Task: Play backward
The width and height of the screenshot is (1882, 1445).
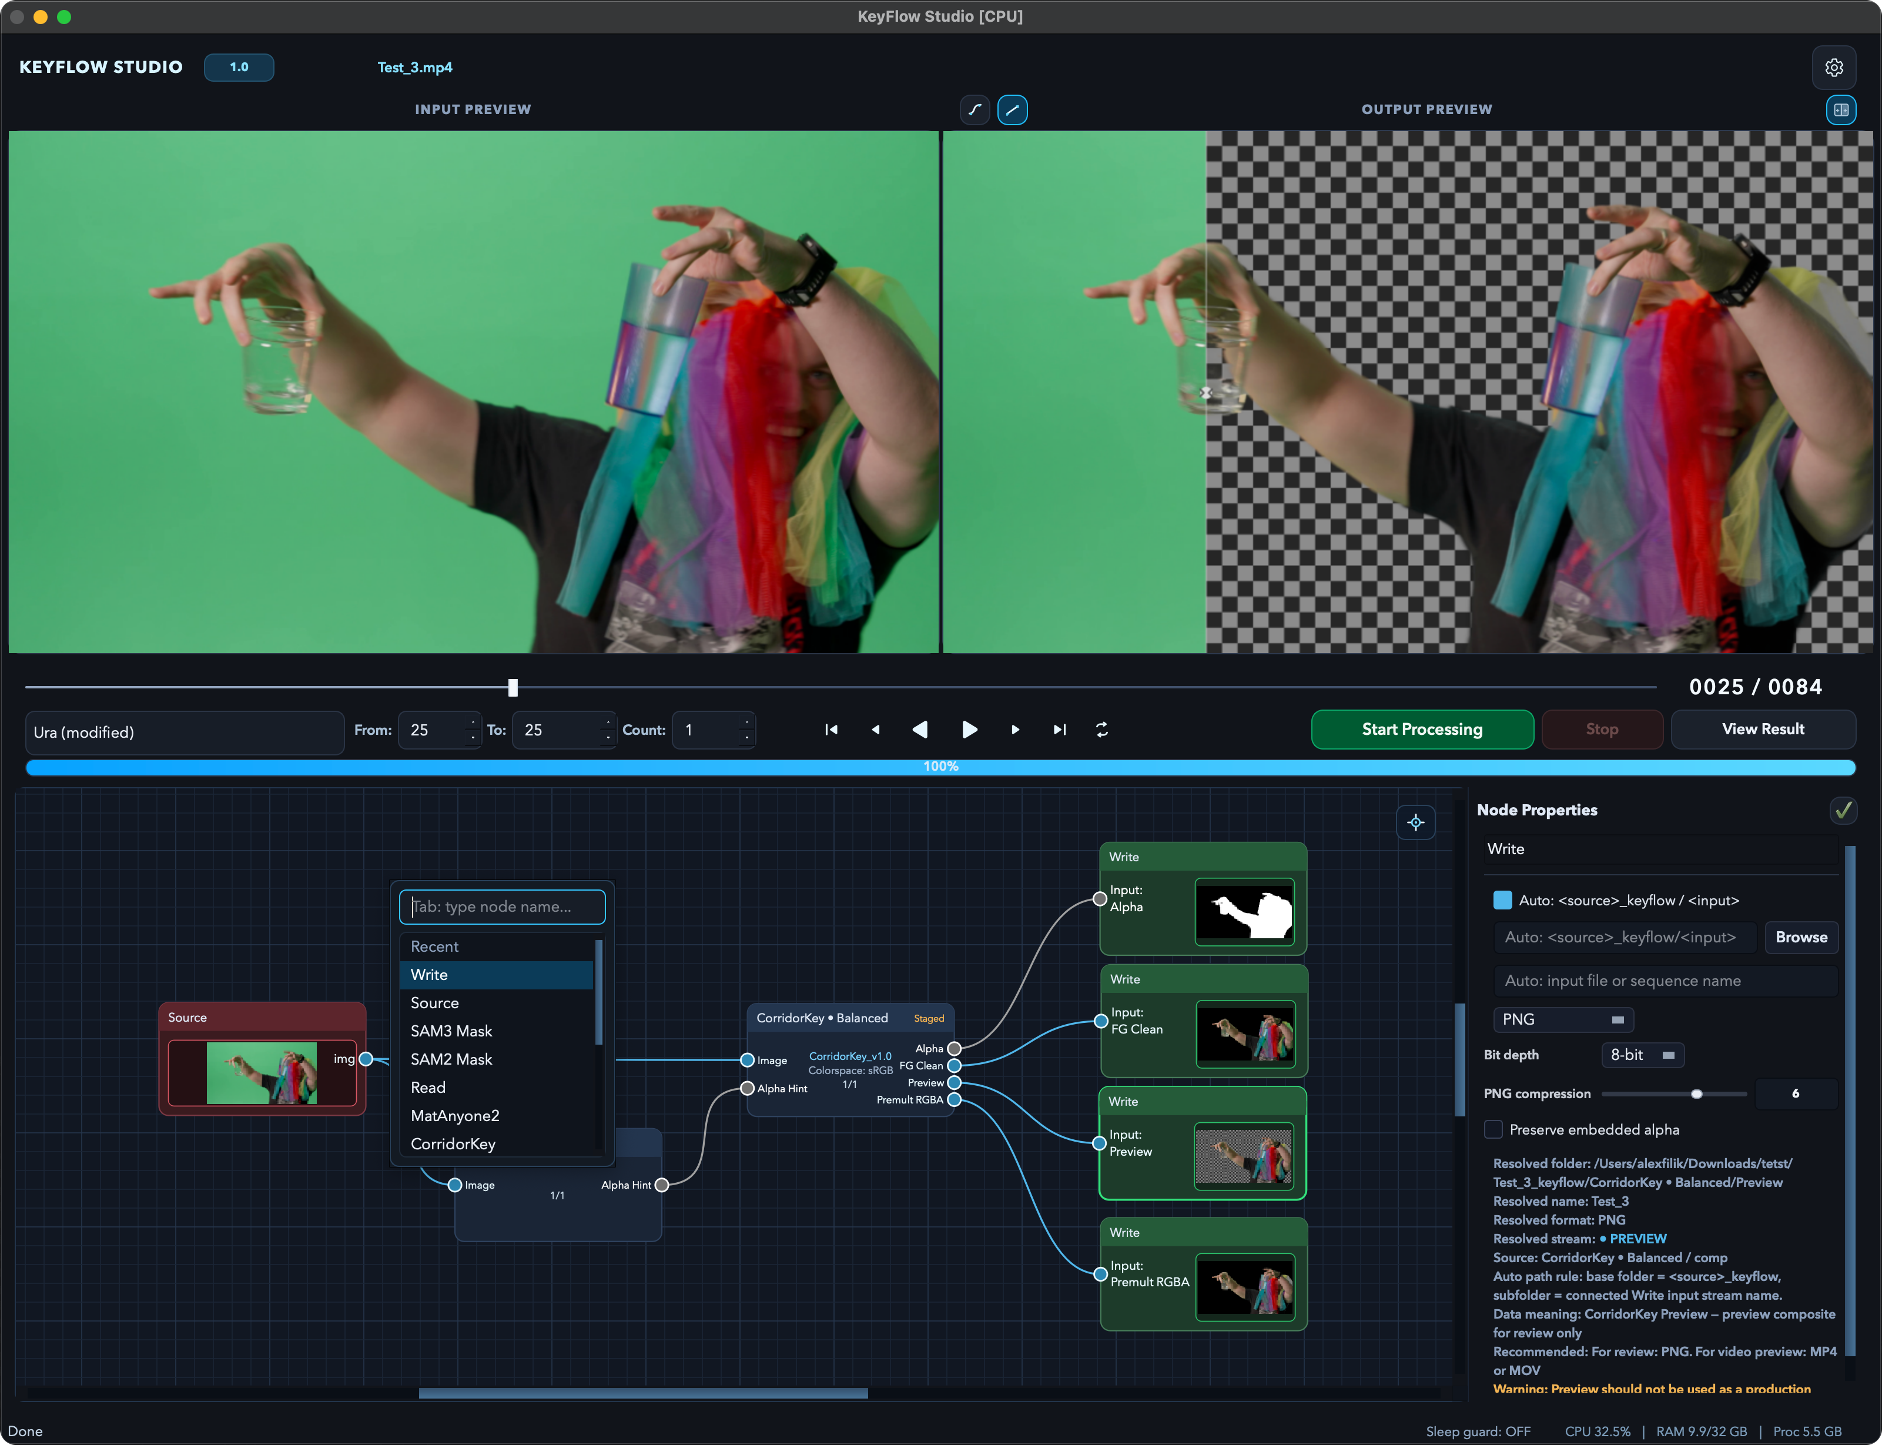Action: pyautogui.click(x=920, y=730)
